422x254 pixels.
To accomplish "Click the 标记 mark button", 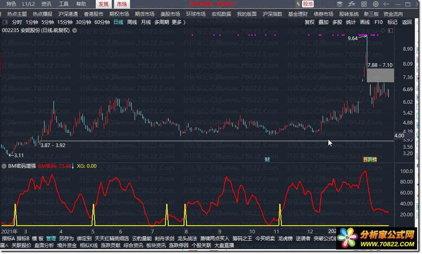I will [392, 22].
